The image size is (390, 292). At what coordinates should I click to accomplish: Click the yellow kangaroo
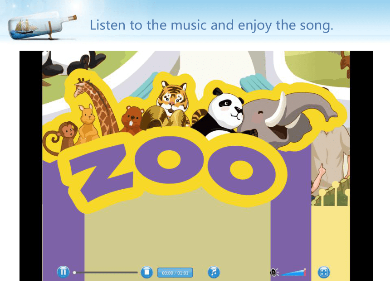pos(88,124)
